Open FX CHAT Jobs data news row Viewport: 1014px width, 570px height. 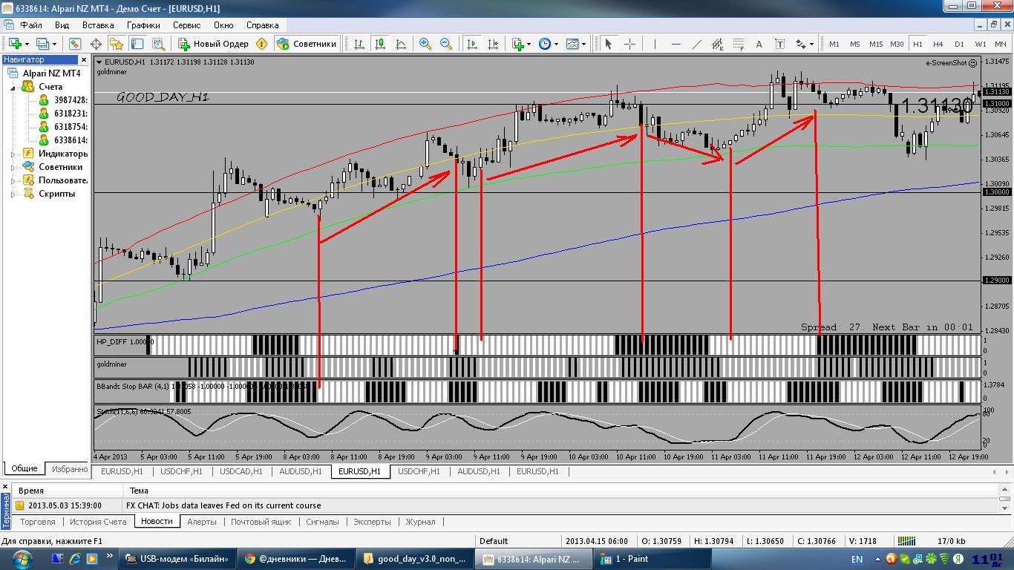click(x=223, y=505)
